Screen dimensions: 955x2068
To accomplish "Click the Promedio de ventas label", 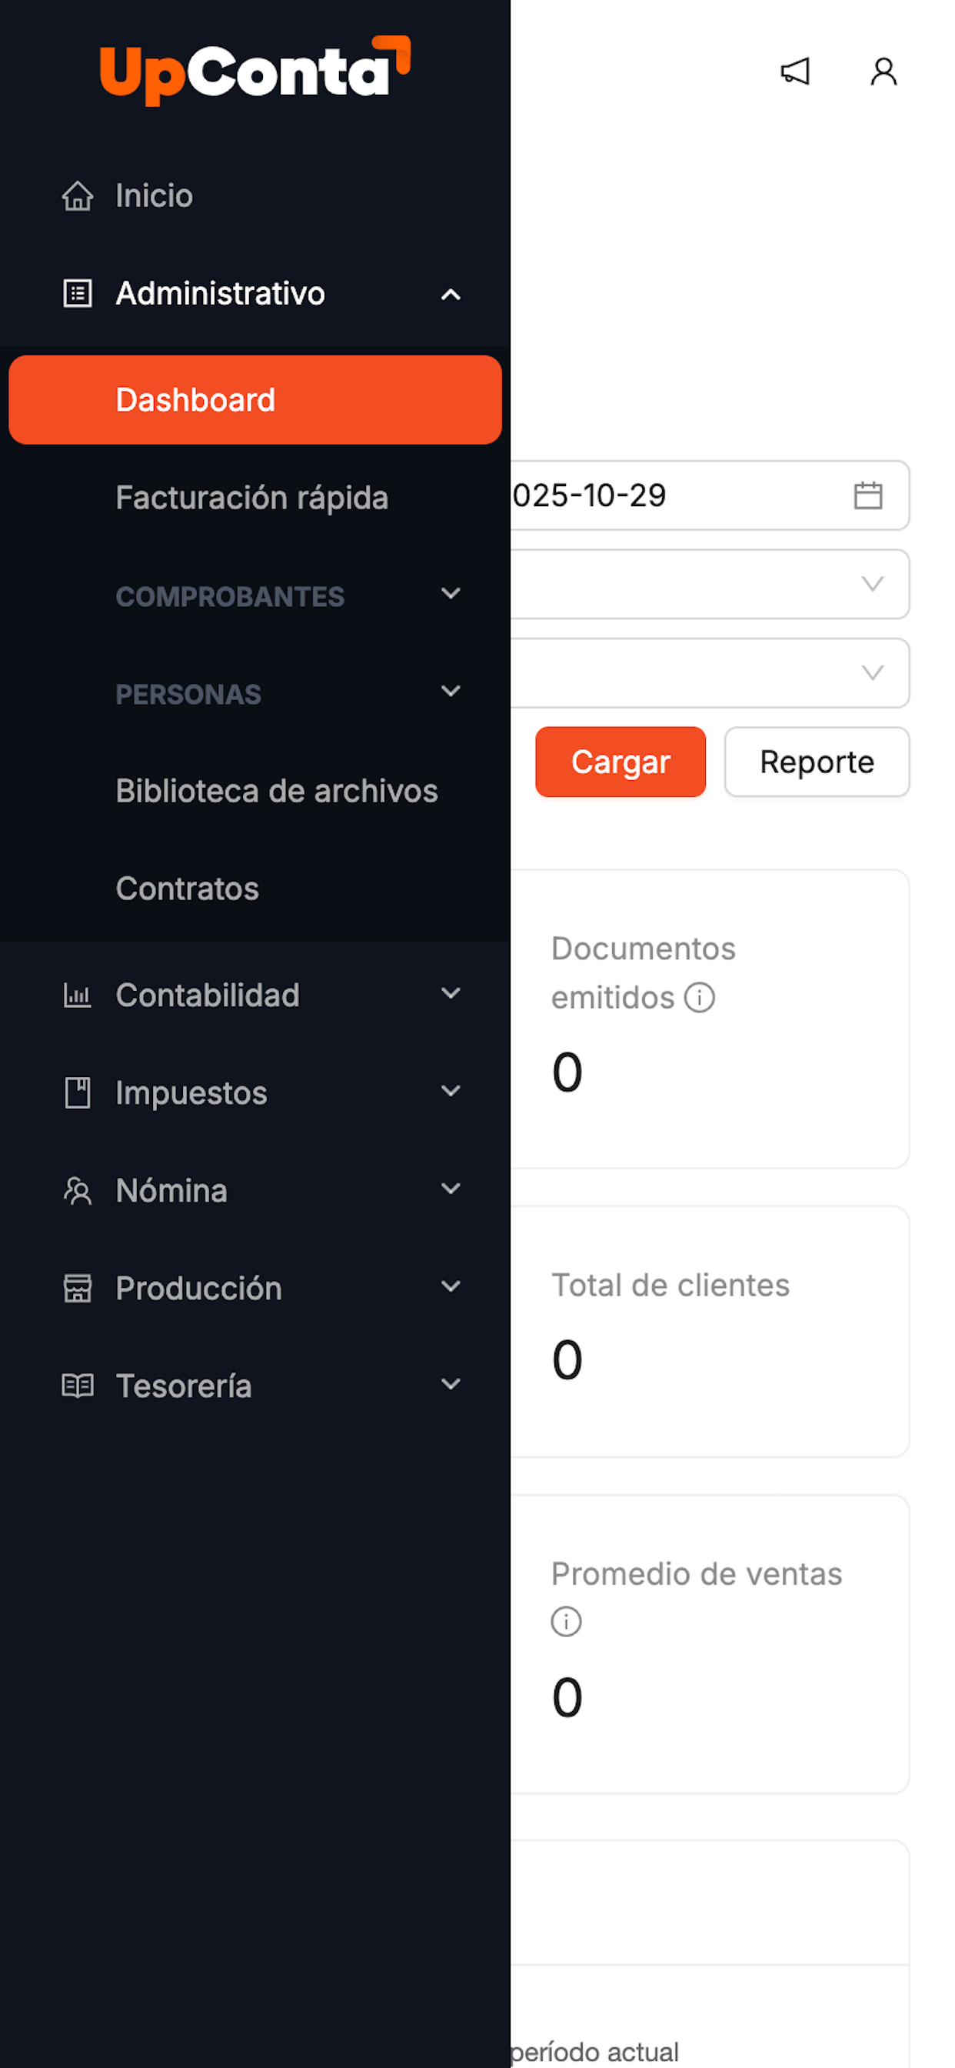I will click(697, 1574).
